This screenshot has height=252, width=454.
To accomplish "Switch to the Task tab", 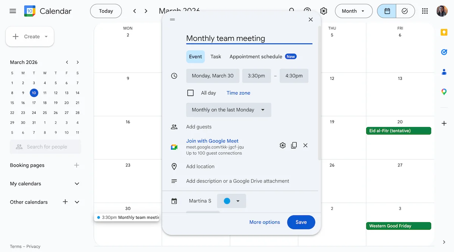I will tap(216, 56).
